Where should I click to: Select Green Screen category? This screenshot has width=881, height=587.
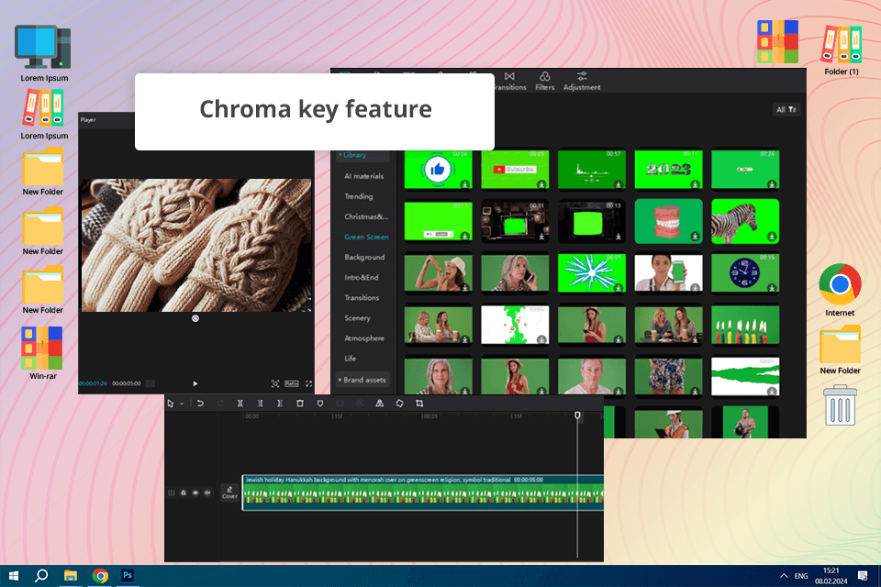366,237
